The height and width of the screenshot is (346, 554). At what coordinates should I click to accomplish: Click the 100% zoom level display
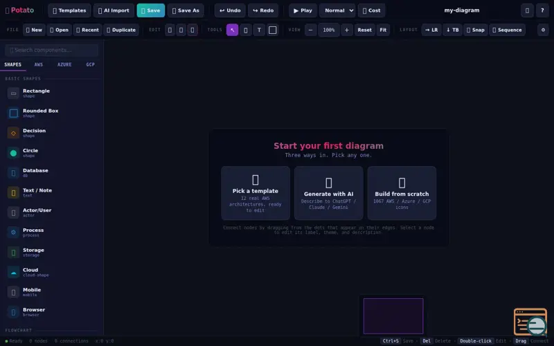328,30
